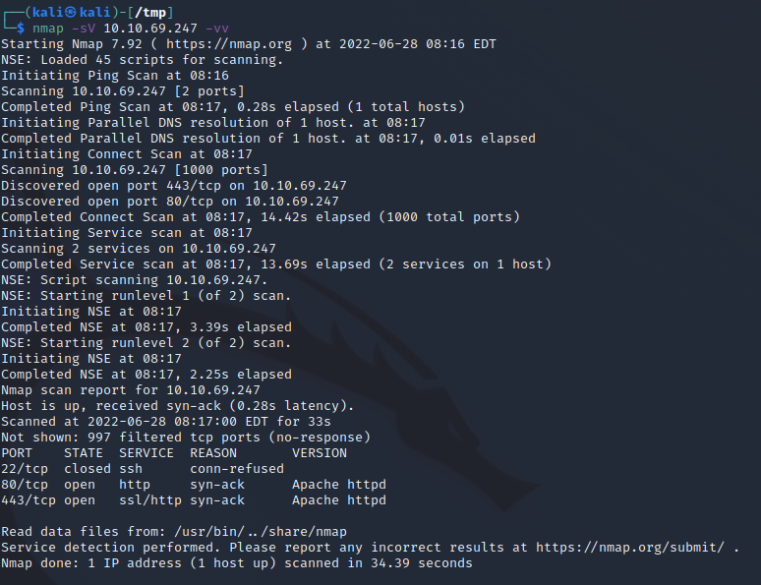
Task: Click the 80/tcp entry in the results table
Action: click(x=25, y=485)
